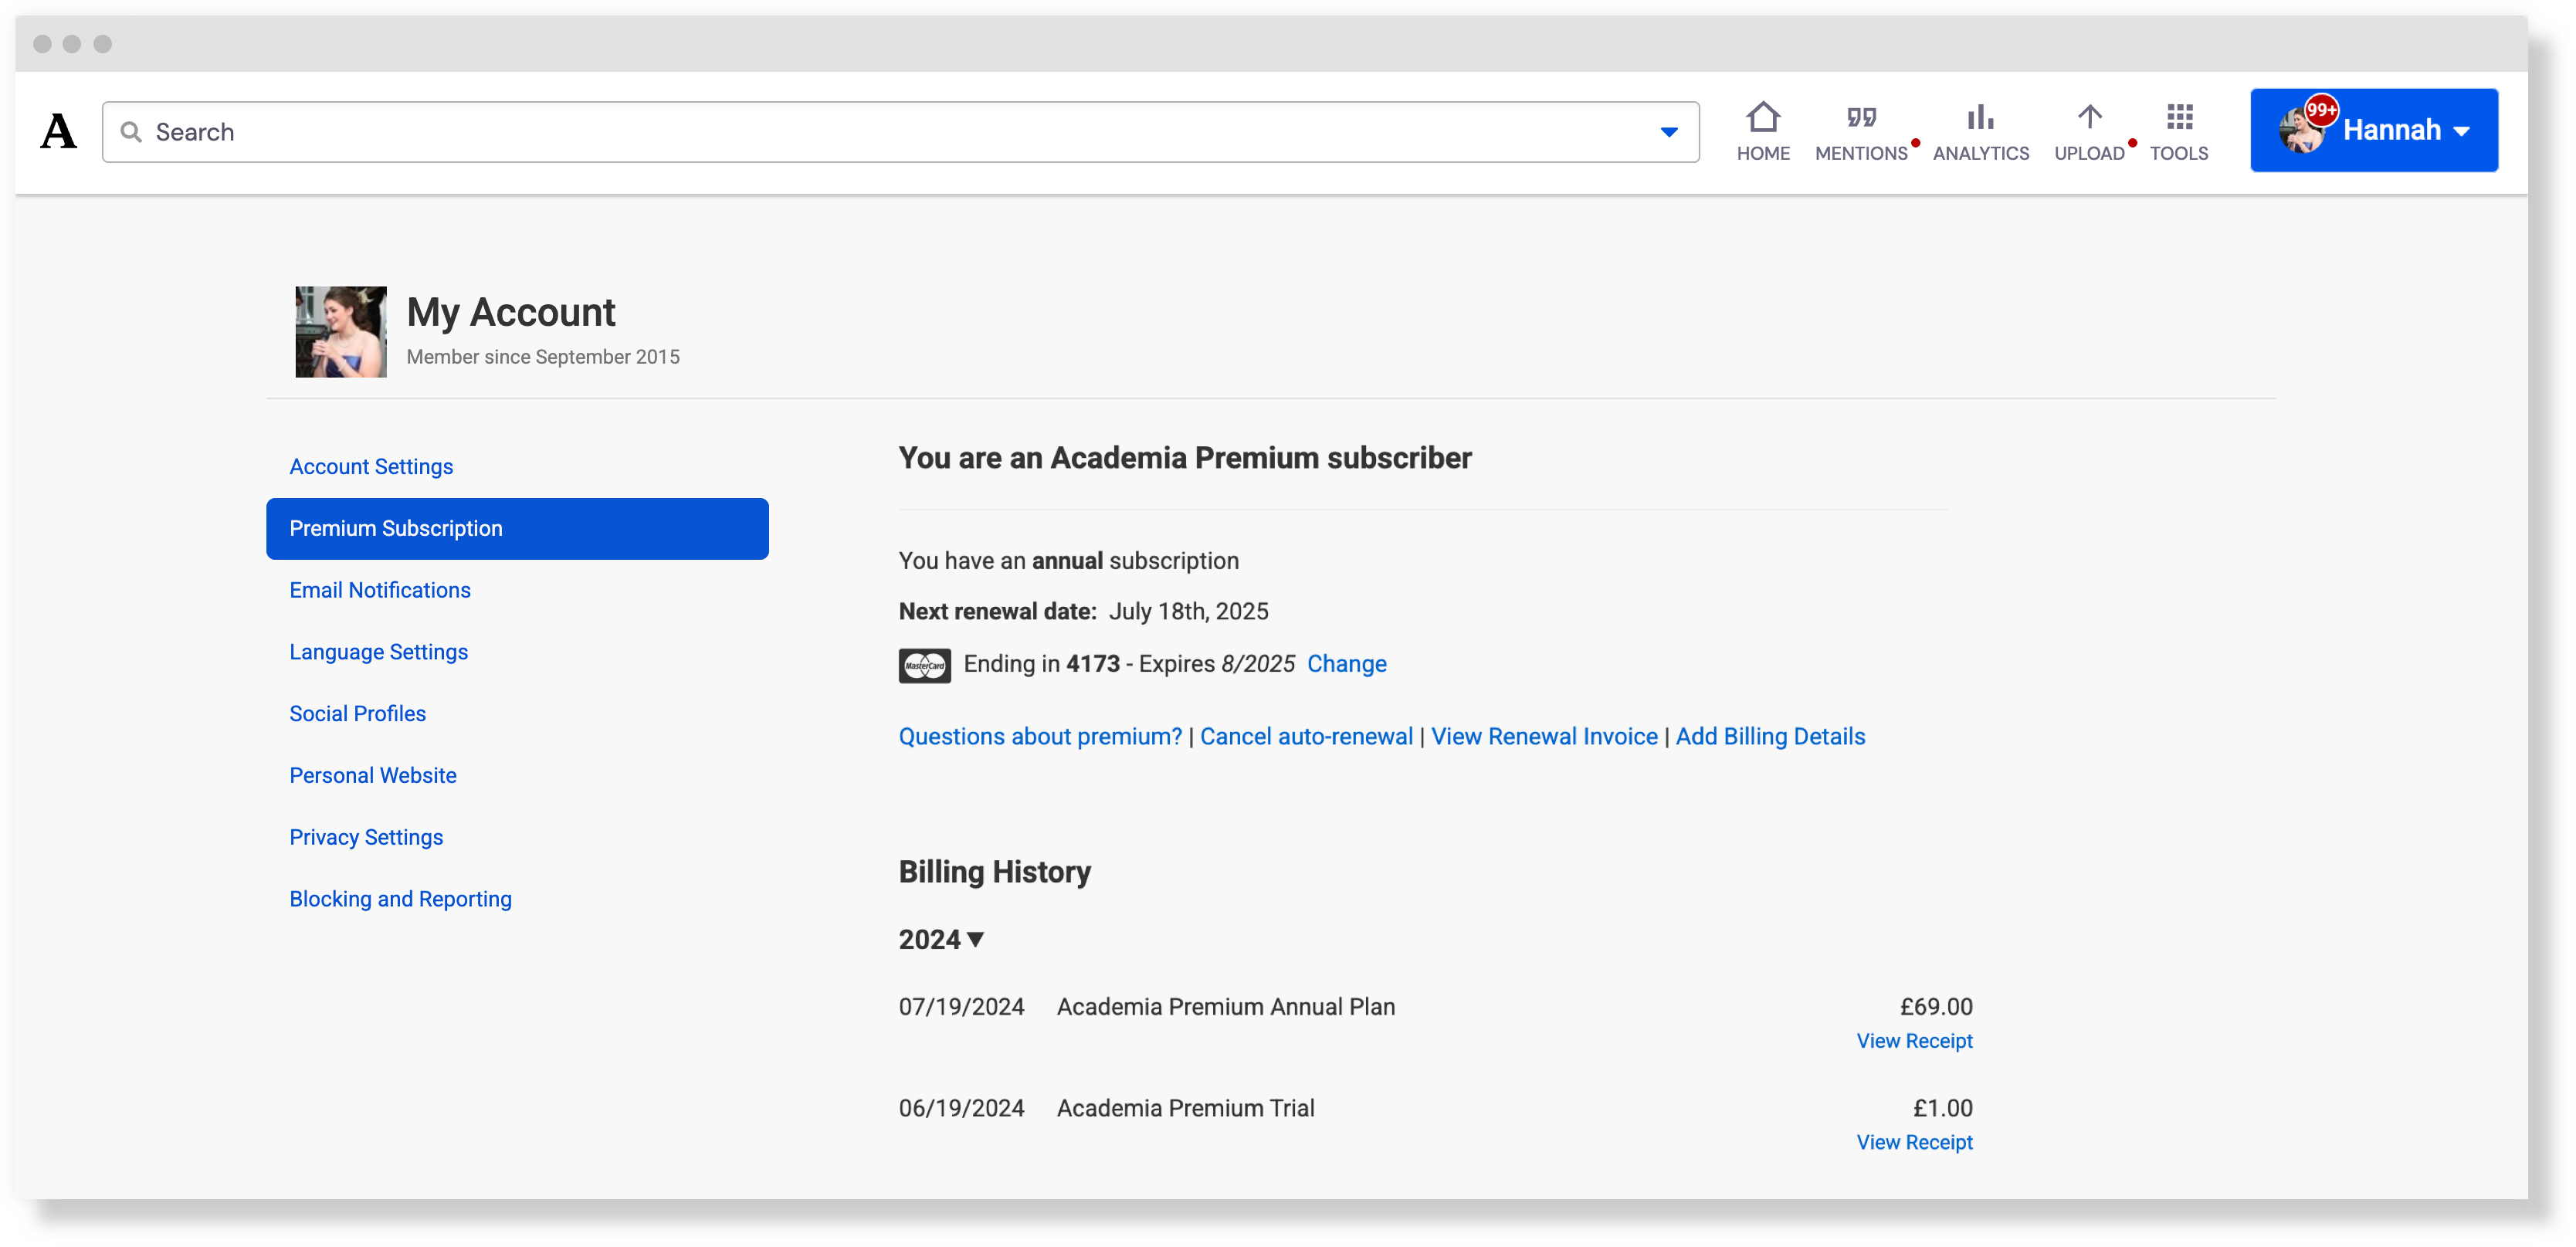The height and width of the screenshot is (1247, 2576).
Task: Click 'Academia Premium Annual Plan' entry
Action: pyautogui.click(x=1225, y=1006)
